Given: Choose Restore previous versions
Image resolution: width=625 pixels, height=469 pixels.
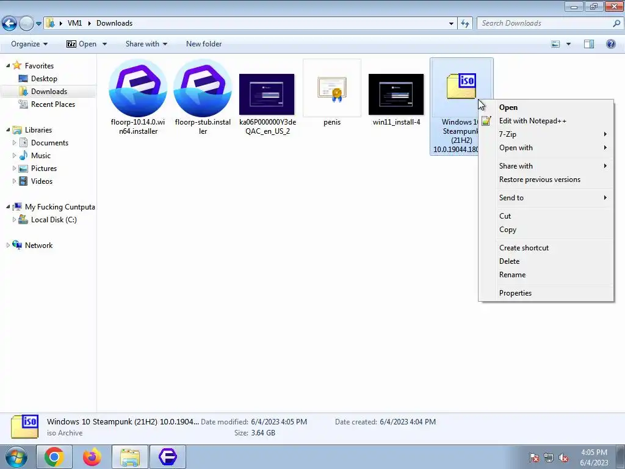Looking at the screenshot, I should (x=546, y=180).
